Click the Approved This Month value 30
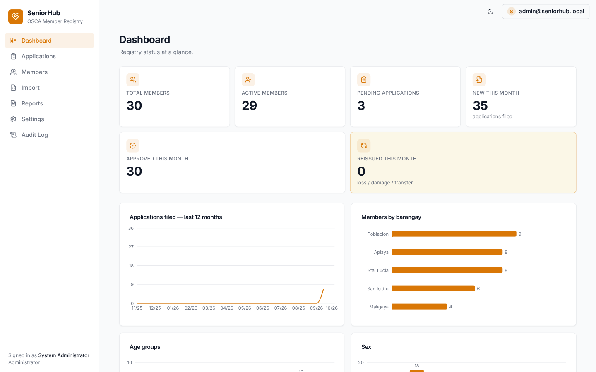The height and width of the screenshot is (372, 596). (134, 172)
